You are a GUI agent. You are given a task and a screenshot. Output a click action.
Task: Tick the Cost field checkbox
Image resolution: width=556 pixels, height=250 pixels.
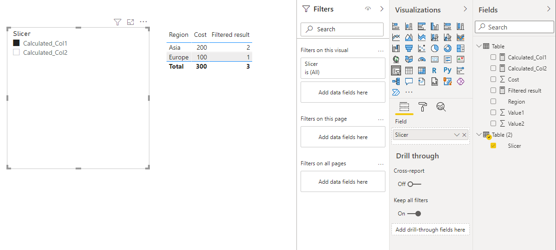493,79
